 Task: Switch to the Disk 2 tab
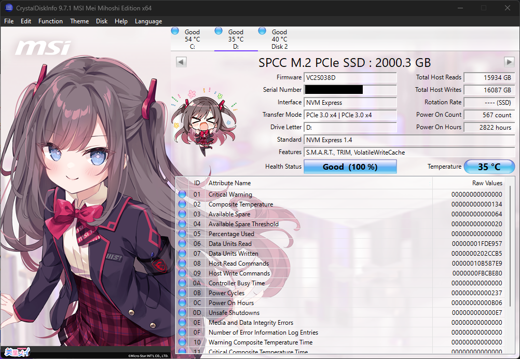point(279,39)
